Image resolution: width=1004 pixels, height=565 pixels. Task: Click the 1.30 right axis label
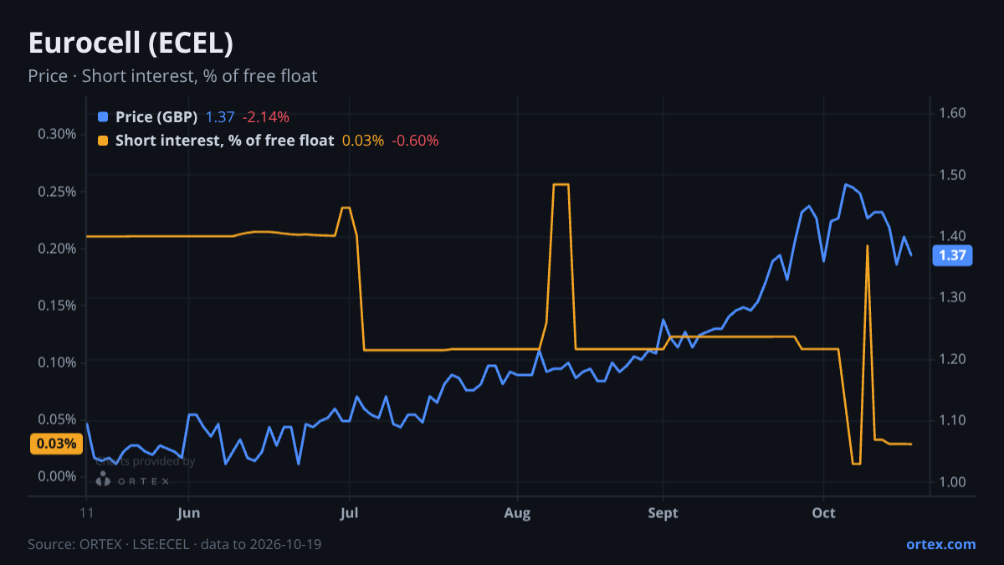[x=953, y=297]
